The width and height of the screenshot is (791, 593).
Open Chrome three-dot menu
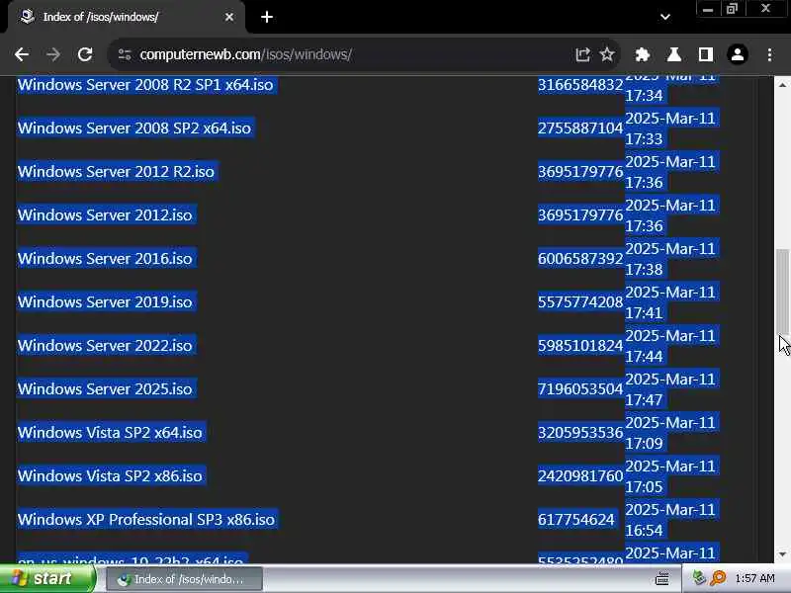click(769, 54)
